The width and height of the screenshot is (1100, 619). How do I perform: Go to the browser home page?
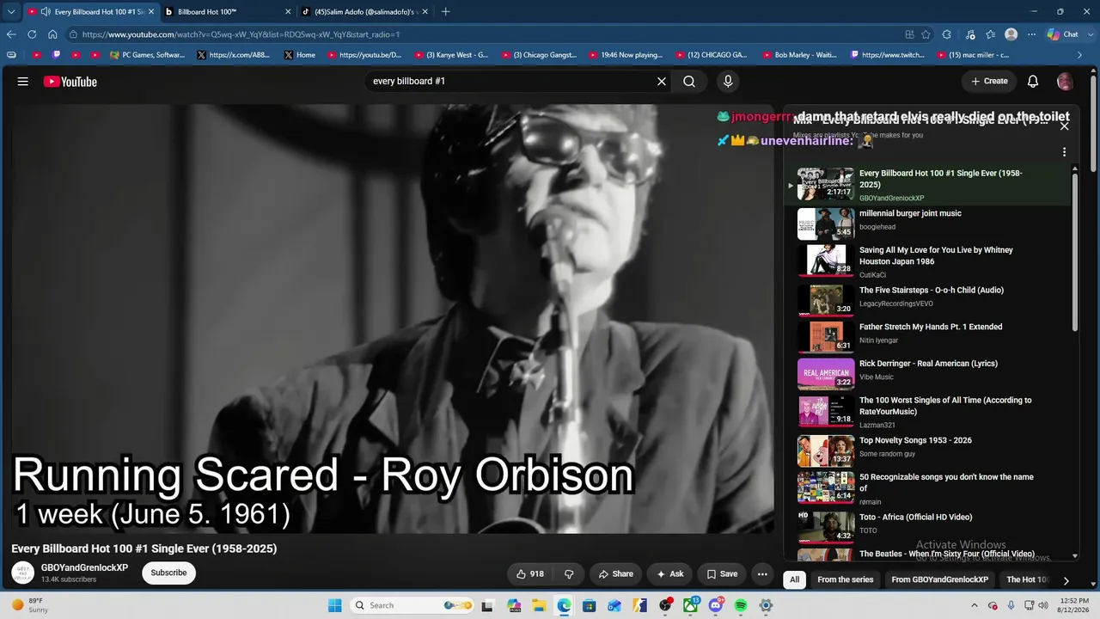(52, 34)
